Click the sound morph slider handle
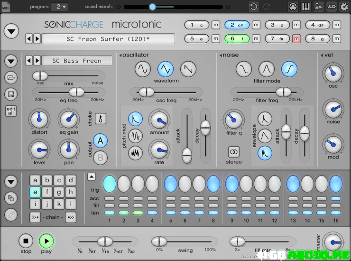This screenshot has width=351, height=261. 152,7
